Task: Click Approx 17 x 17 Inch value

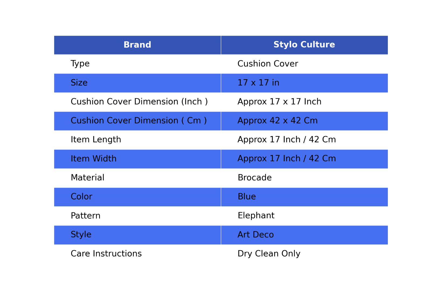Action: coord(279,102)
